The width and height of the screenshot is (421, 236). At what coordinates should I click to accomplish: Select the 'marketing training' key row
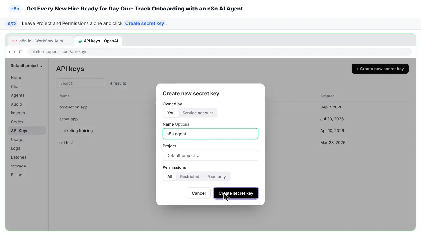(x=232, y=131)
